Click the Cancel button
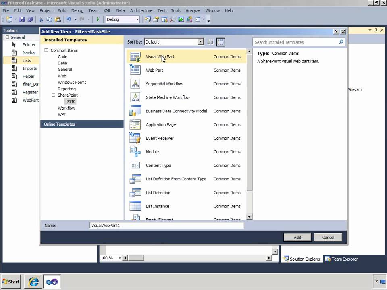Screen dimensions: 387x290 coord(328,237)
